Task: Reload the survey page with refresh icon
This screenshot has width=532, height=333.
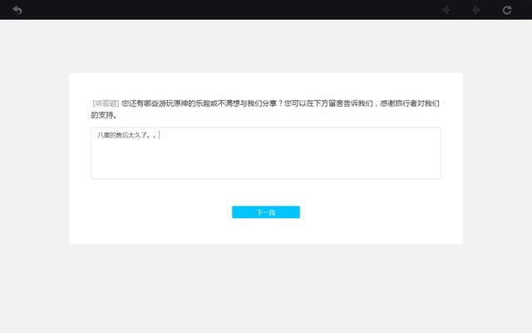Action: 507,10
